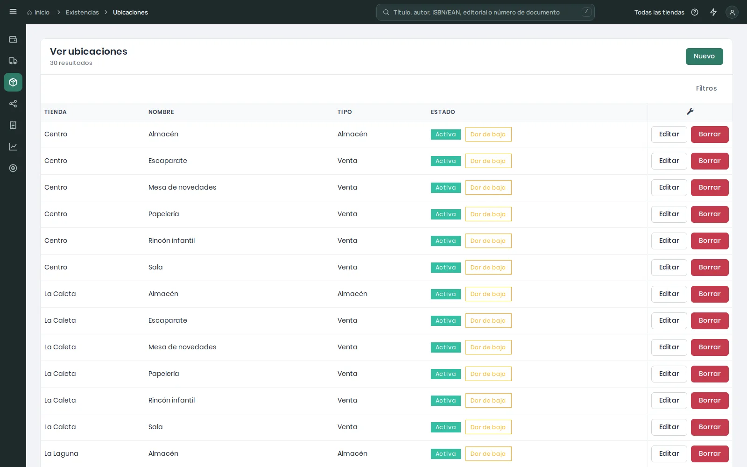Delete La Caleta Rincón infantil
Image resolution: width=747 pixels, height=467 pixels.
point(710,401)
